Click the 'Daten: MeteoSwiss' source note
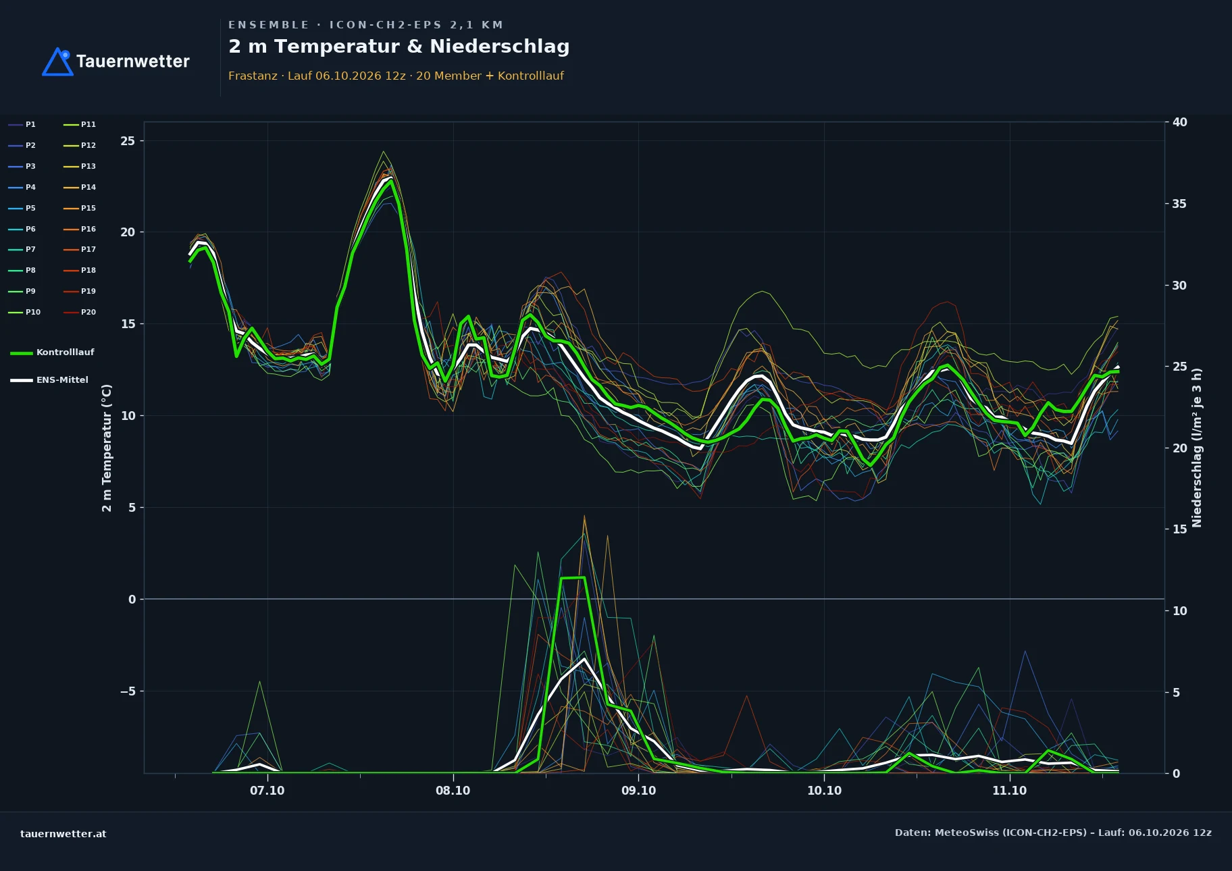1232x871 pixels. [1053, 833]
